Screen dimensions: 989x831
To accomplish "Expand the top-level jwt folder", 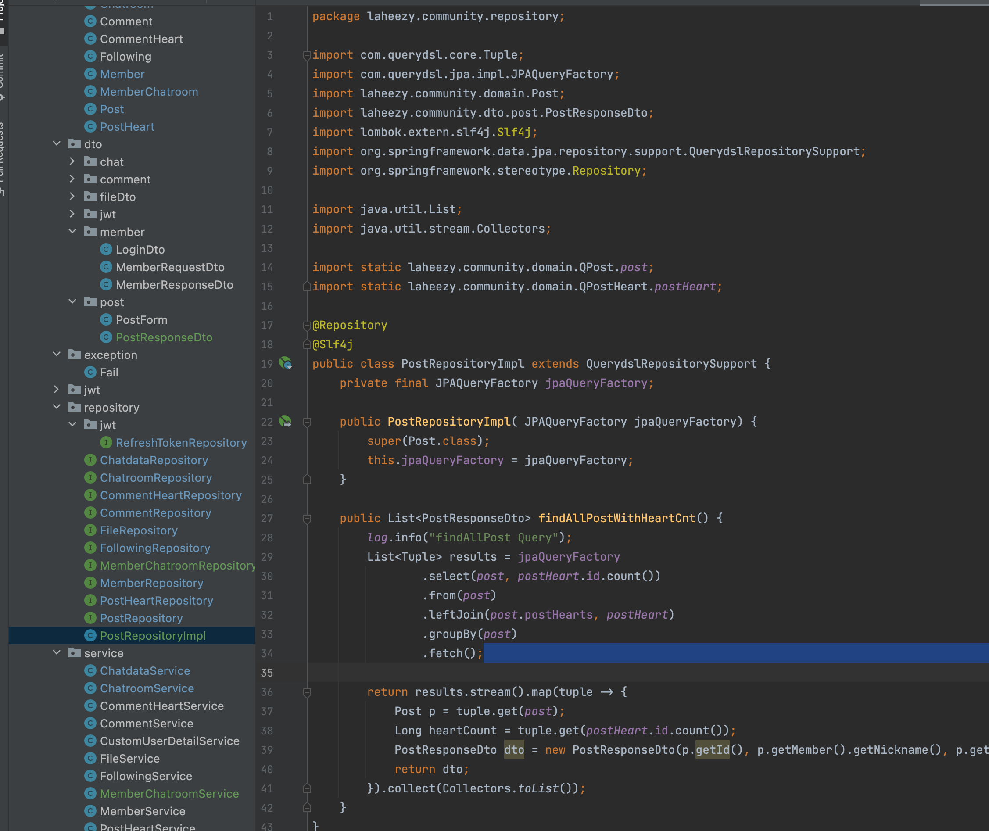I will click(57, 389).
